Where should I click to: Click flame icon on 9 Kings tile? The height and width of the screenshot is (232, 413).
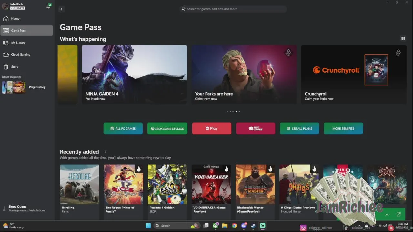point(314,169)
